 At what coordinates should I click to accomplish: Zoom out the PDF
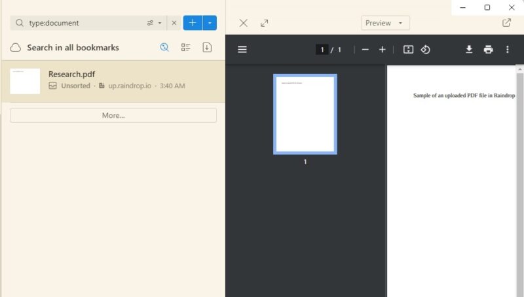click(x=365, y=50)
